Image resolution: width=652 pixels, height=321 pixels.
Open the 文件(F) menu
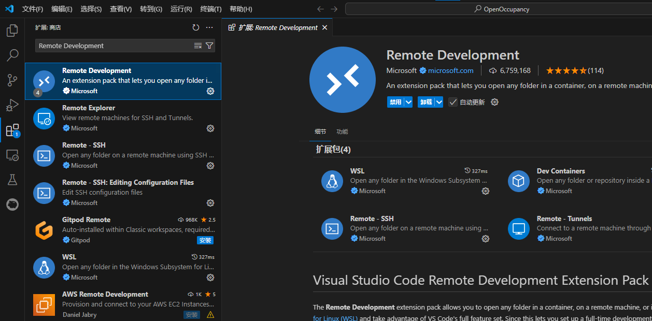[33, 9]
